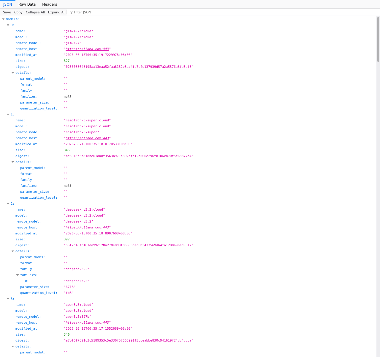Select the model row value "deepseek-v3.2:cloud"
The height and width of the screenshot is (357, 380).
click(84, 215)
